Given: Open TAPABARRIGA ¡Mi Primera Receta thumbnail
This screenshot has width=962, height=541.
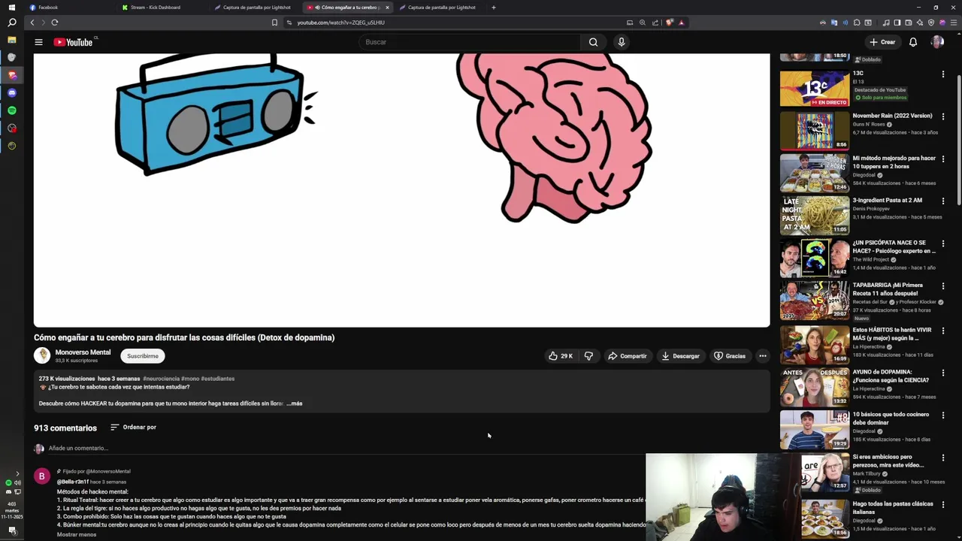Looking at the screenshot, I should pos(815,300).
